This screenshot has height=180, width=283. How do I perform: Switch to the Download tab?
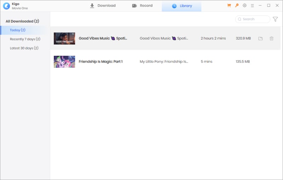coord(103,6)
